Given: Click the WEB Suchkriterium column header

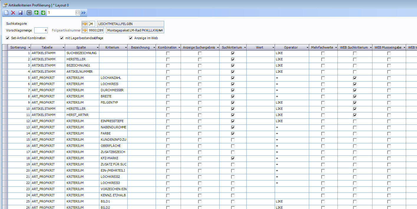Looking at the screenshot, I should click(354, 47).
